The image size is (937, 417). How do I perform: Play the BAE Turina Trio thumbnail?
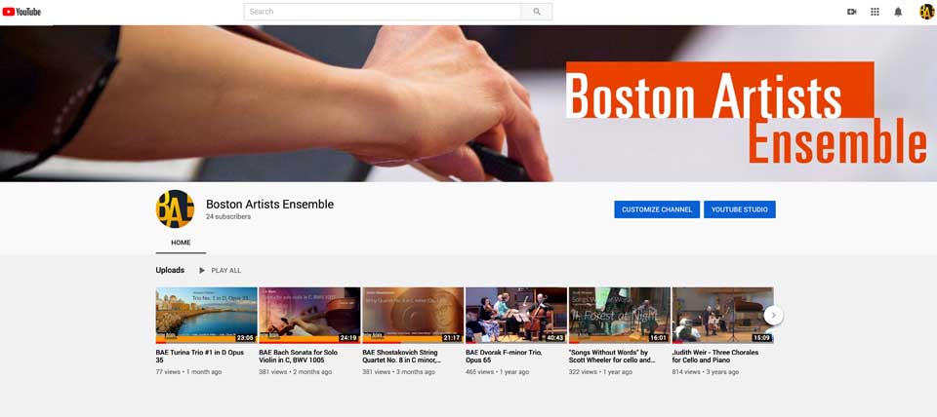[206, 315]
